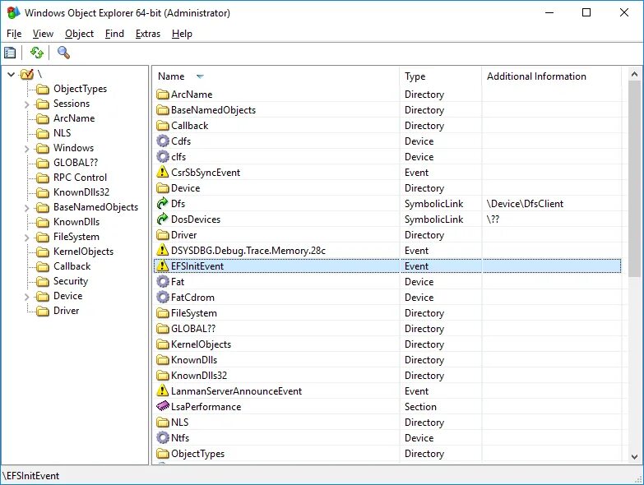Click the Dfs symbolic link arrow icon

pos(163,204)
